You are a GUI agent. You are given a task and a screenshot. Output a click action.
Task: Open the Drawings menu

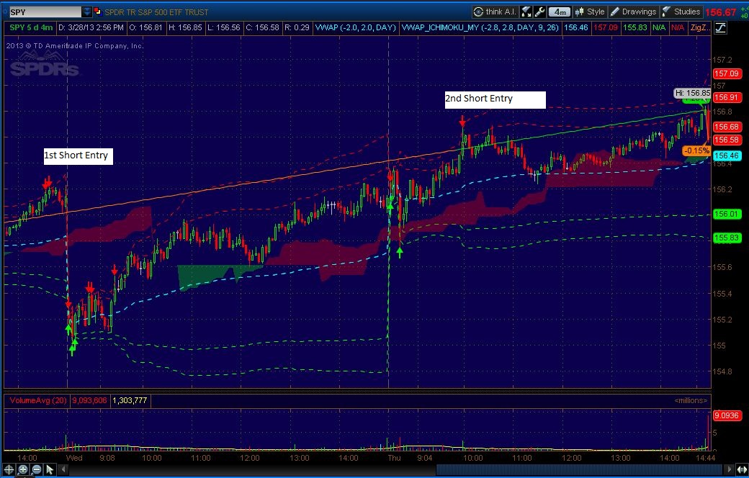(x=633, y=12)
